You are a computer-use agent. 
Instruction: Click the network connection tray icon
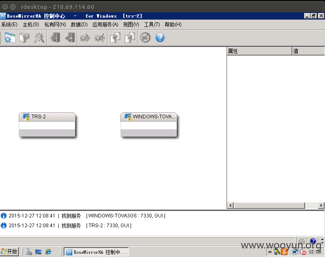click(295, 252)
